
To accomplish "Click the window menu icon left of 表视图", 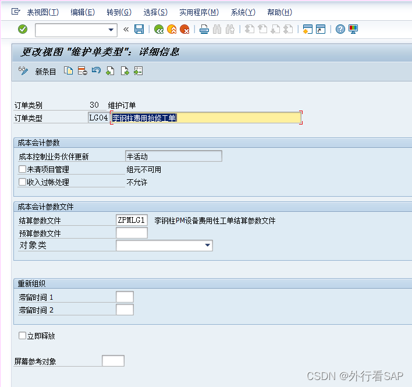I will [16, 12].
